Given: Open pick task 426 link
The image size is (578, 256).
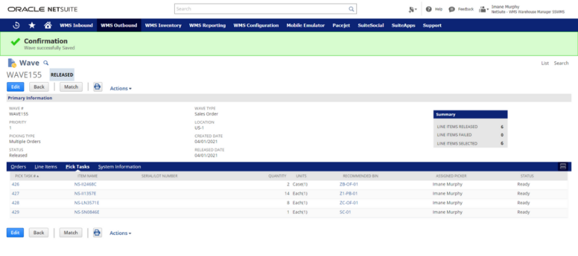Looking at the screenshot, I should tap(15, 184).
